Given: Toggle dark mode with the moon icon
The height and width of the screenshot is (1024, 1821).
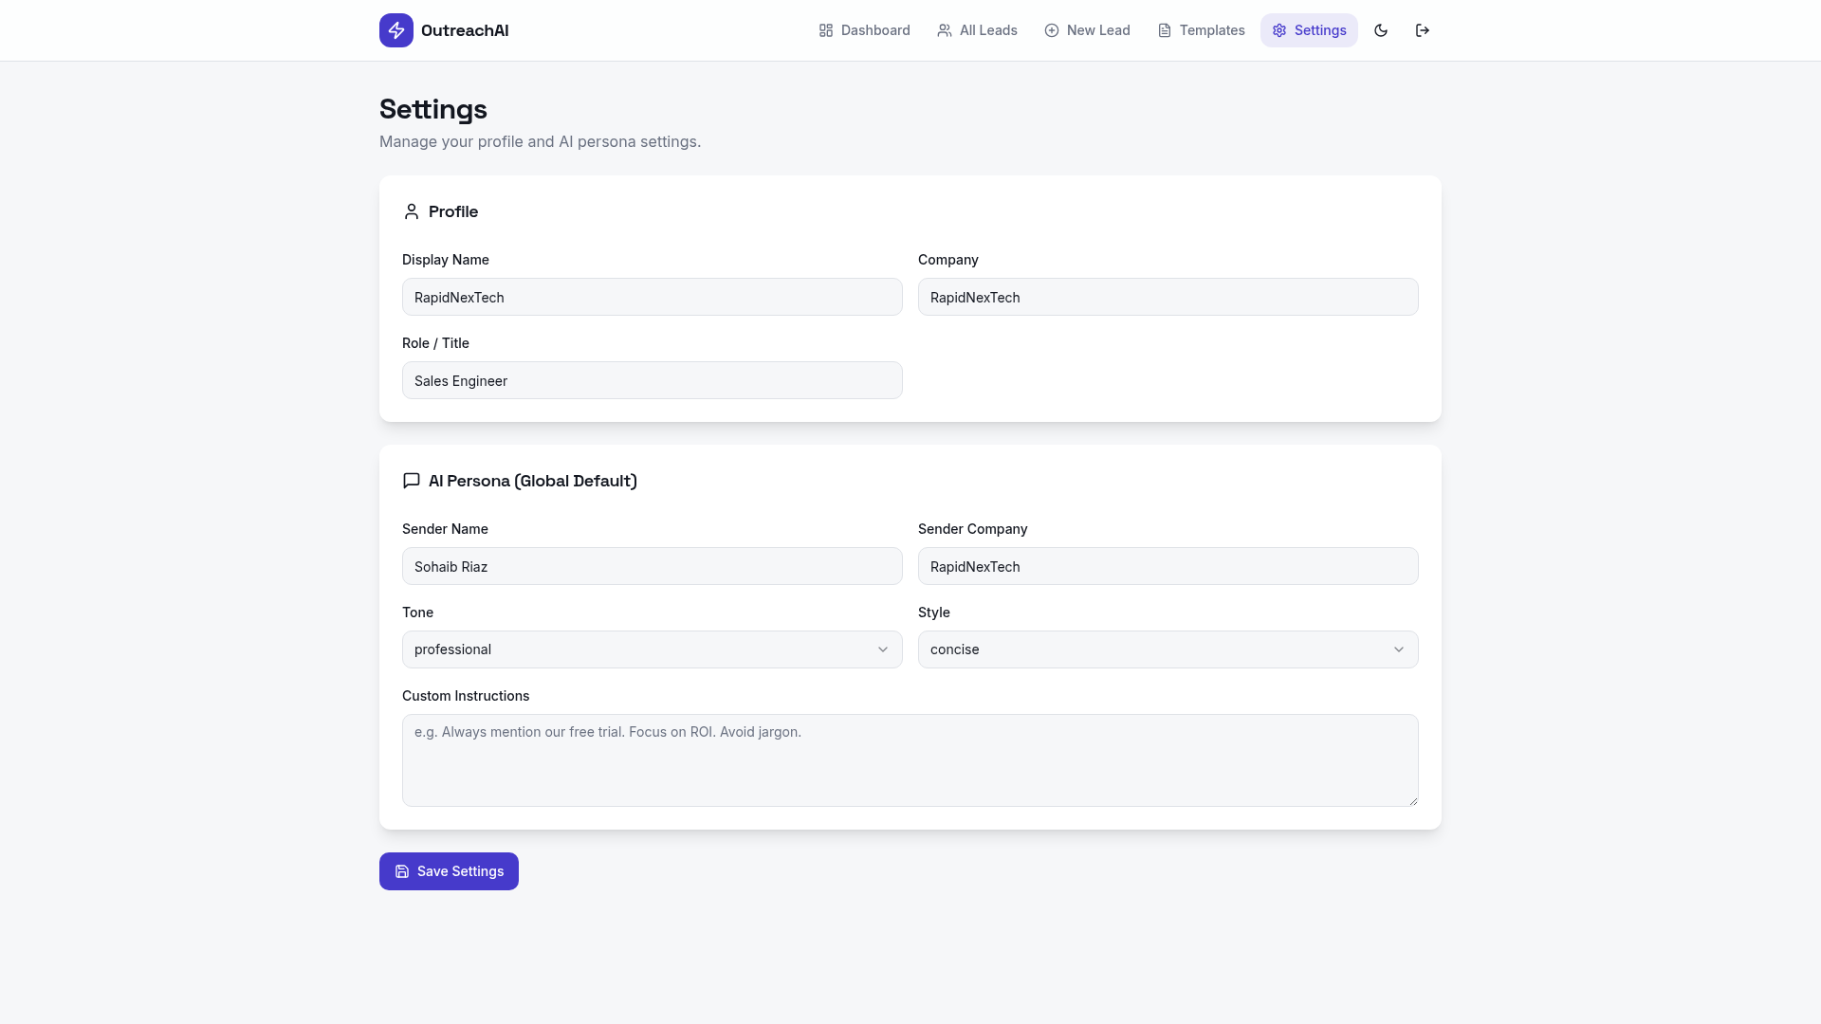Looking at the screenshot, I should pos(1381,30).
